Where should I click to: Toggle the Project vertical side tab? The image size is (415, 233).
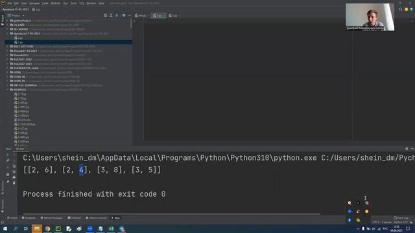click(x=3, y=21)
